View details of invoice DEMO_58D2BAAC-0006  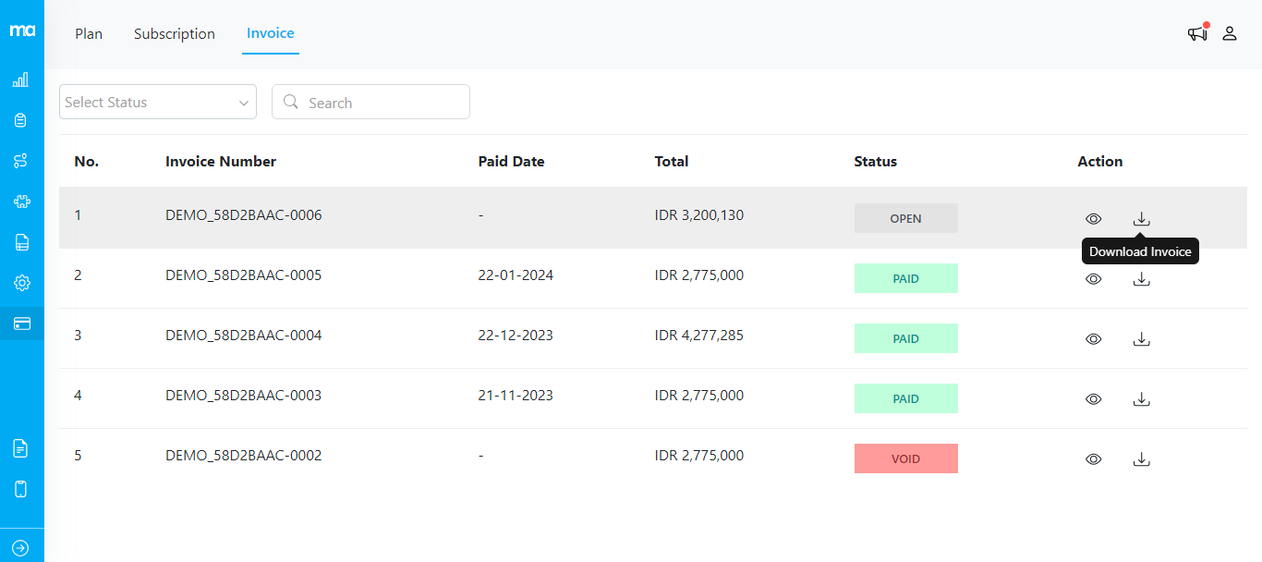pyautogui.click(x=1093, y=218)
